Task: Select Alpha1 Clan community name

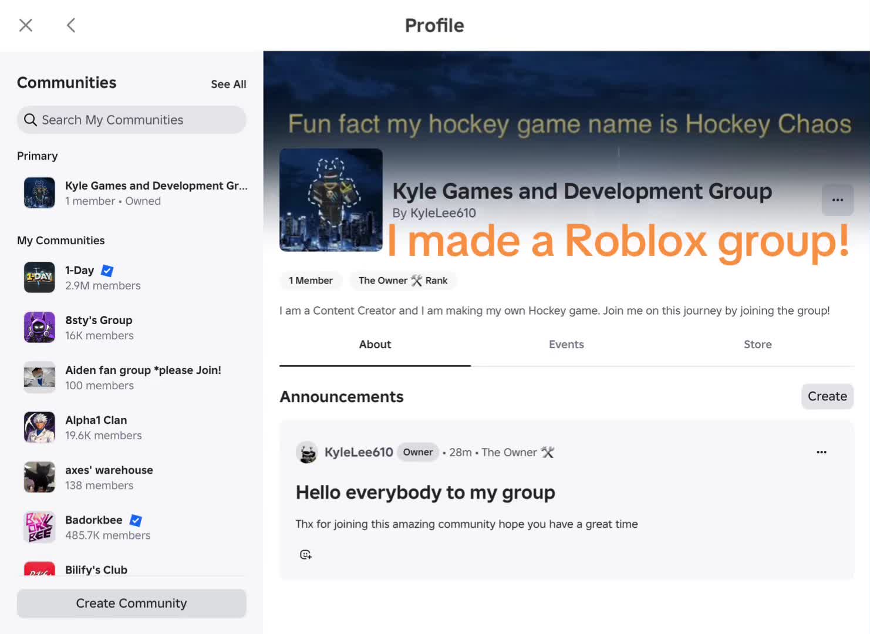Action: point(96,420)
